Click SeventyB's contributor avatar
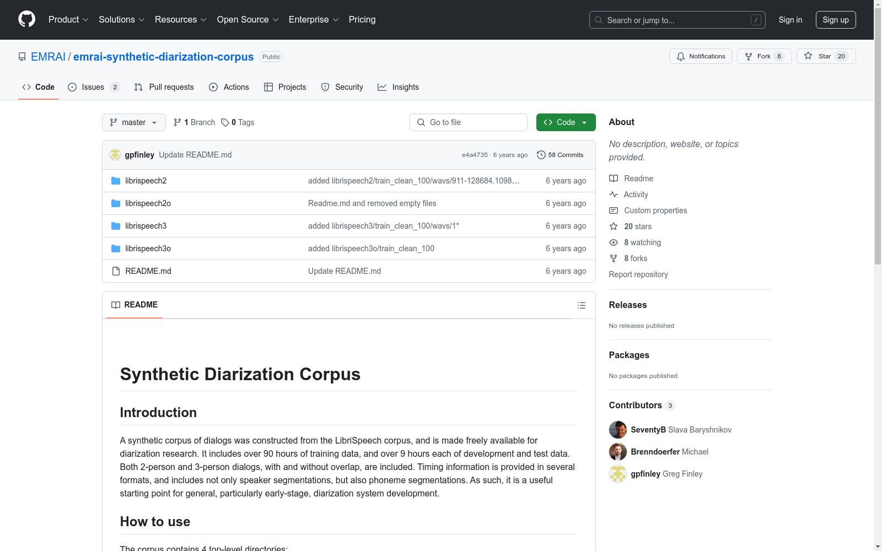This screenshot has width=882, height=551. pos(618,430)
